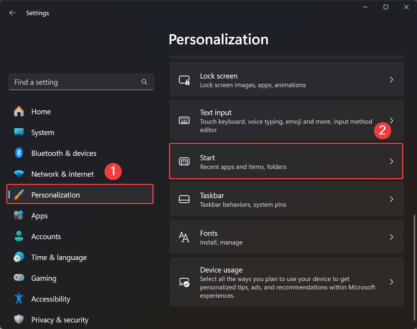Open Start settings via its chevron
417x329 pixels.
(391, 162)
